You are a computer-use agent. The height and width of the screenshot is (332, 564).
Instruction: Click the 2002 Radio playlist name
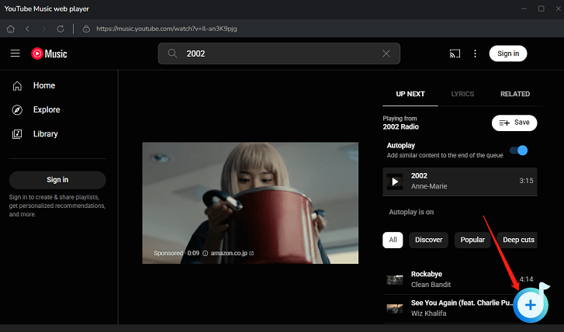click(401, 127)
